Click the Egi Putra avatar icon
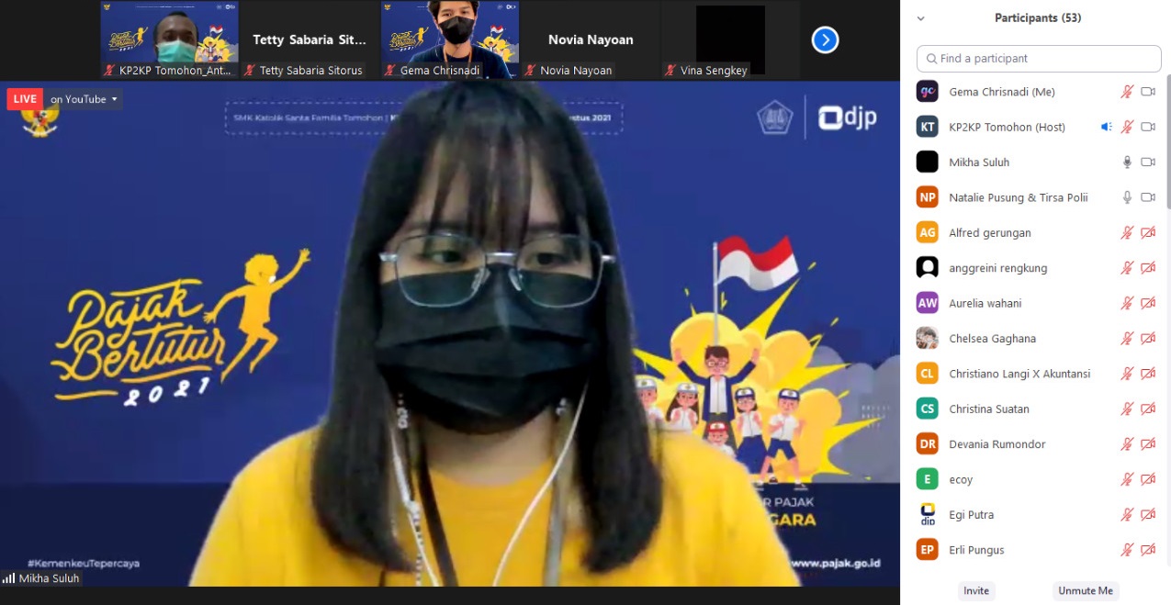The width and height of the screenshot is (1171, 605). click(x=928, y=515)
